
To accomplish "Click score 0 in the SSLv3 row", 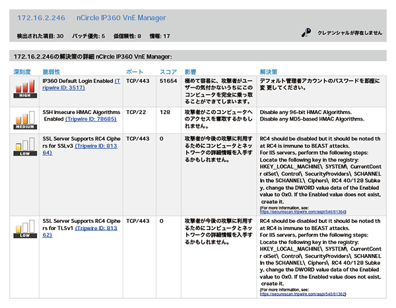I will pos(162,139).
